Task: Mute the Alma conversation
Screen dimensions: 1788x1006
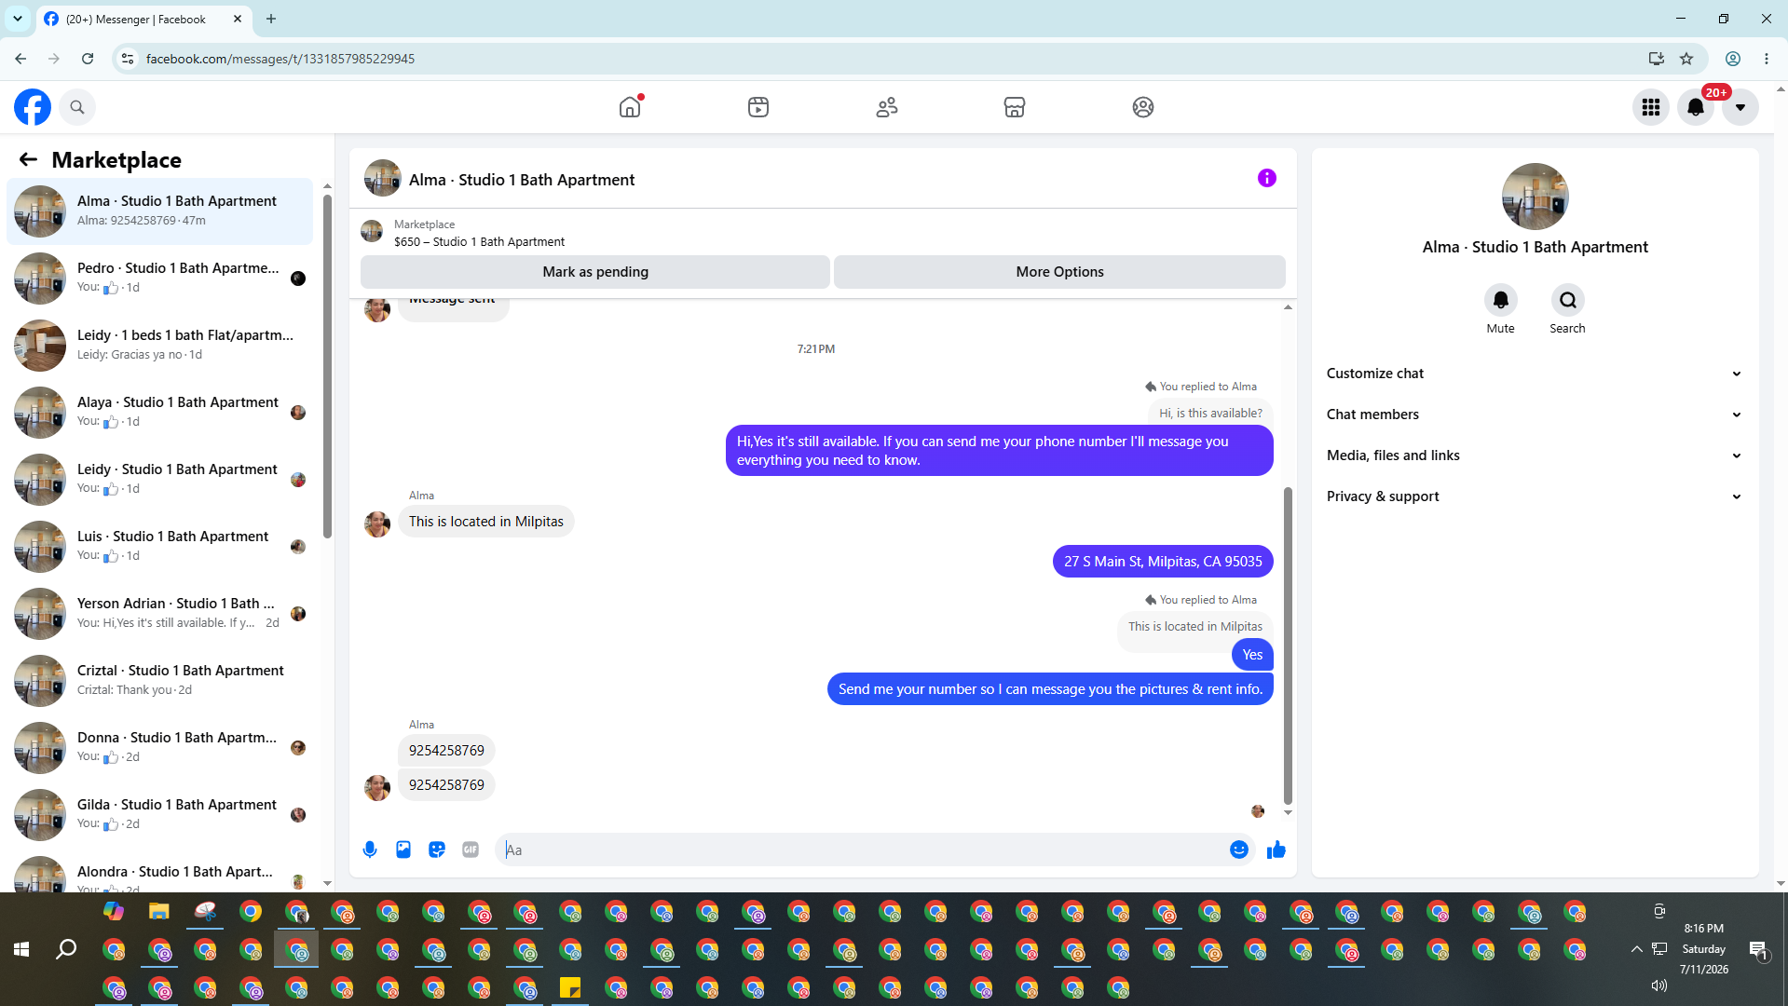Action: pos(1501,300)
